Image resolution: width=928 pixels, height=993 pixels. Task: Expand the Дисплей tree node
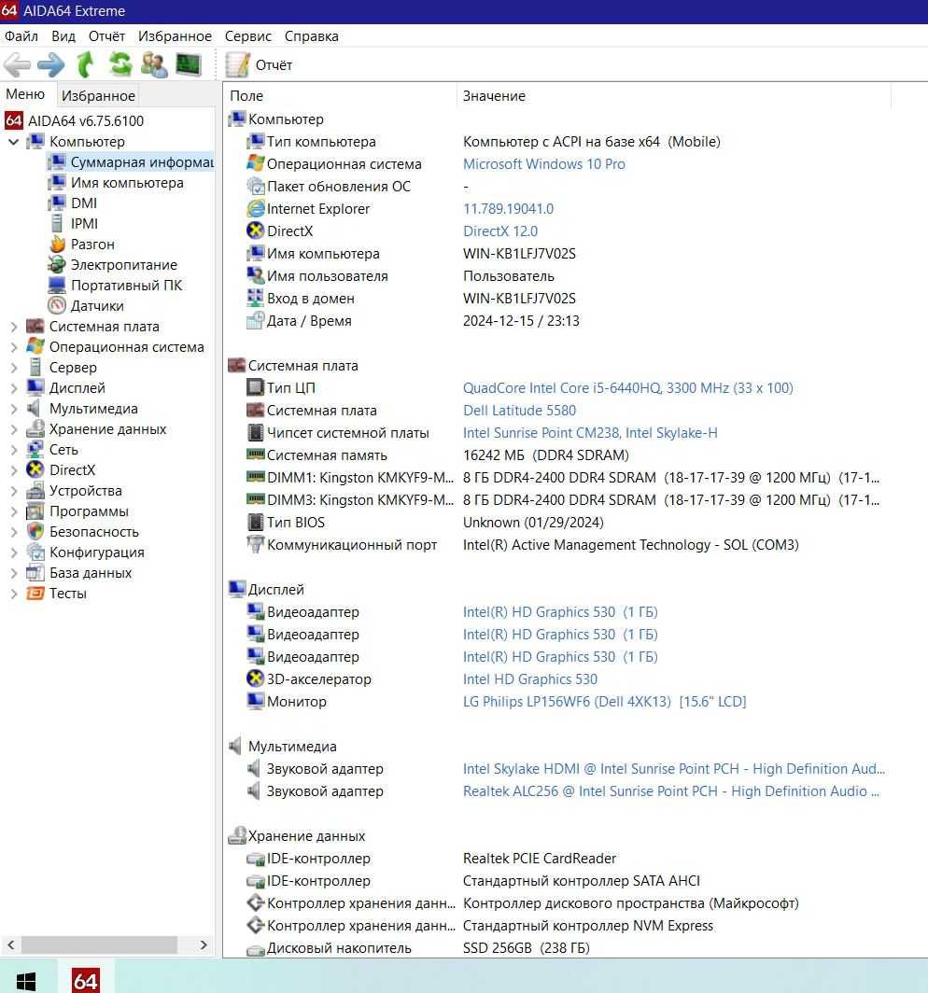pos(13,388)
